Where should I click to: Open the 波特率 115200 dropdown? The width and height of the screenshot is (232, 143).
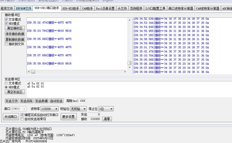pyautogui.click(x=50, y=109)
